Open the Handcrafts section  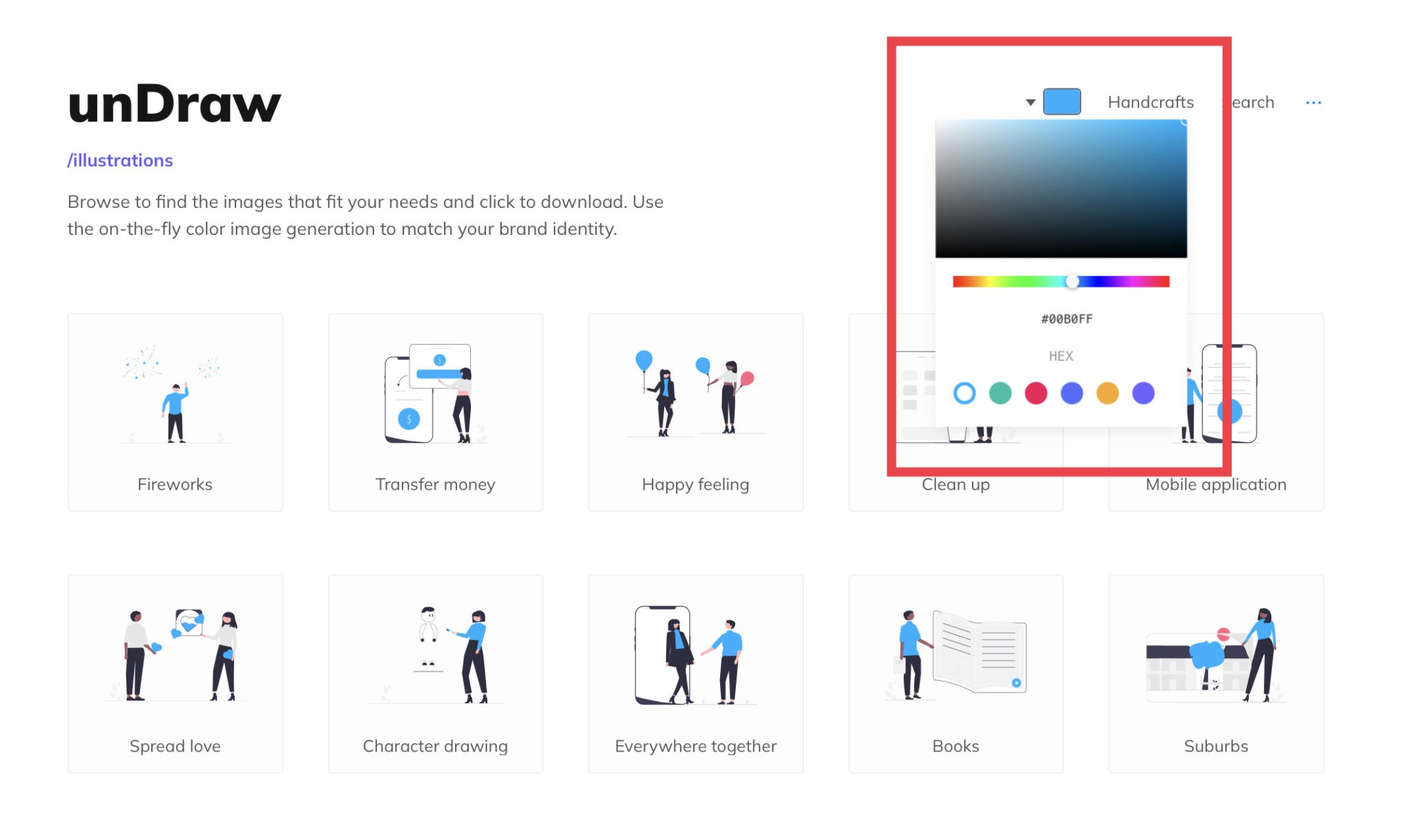[x=1151, y=102]
